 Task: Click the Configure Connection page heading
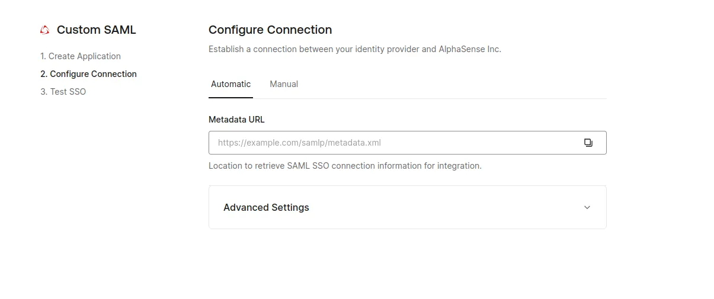(270, 30)
